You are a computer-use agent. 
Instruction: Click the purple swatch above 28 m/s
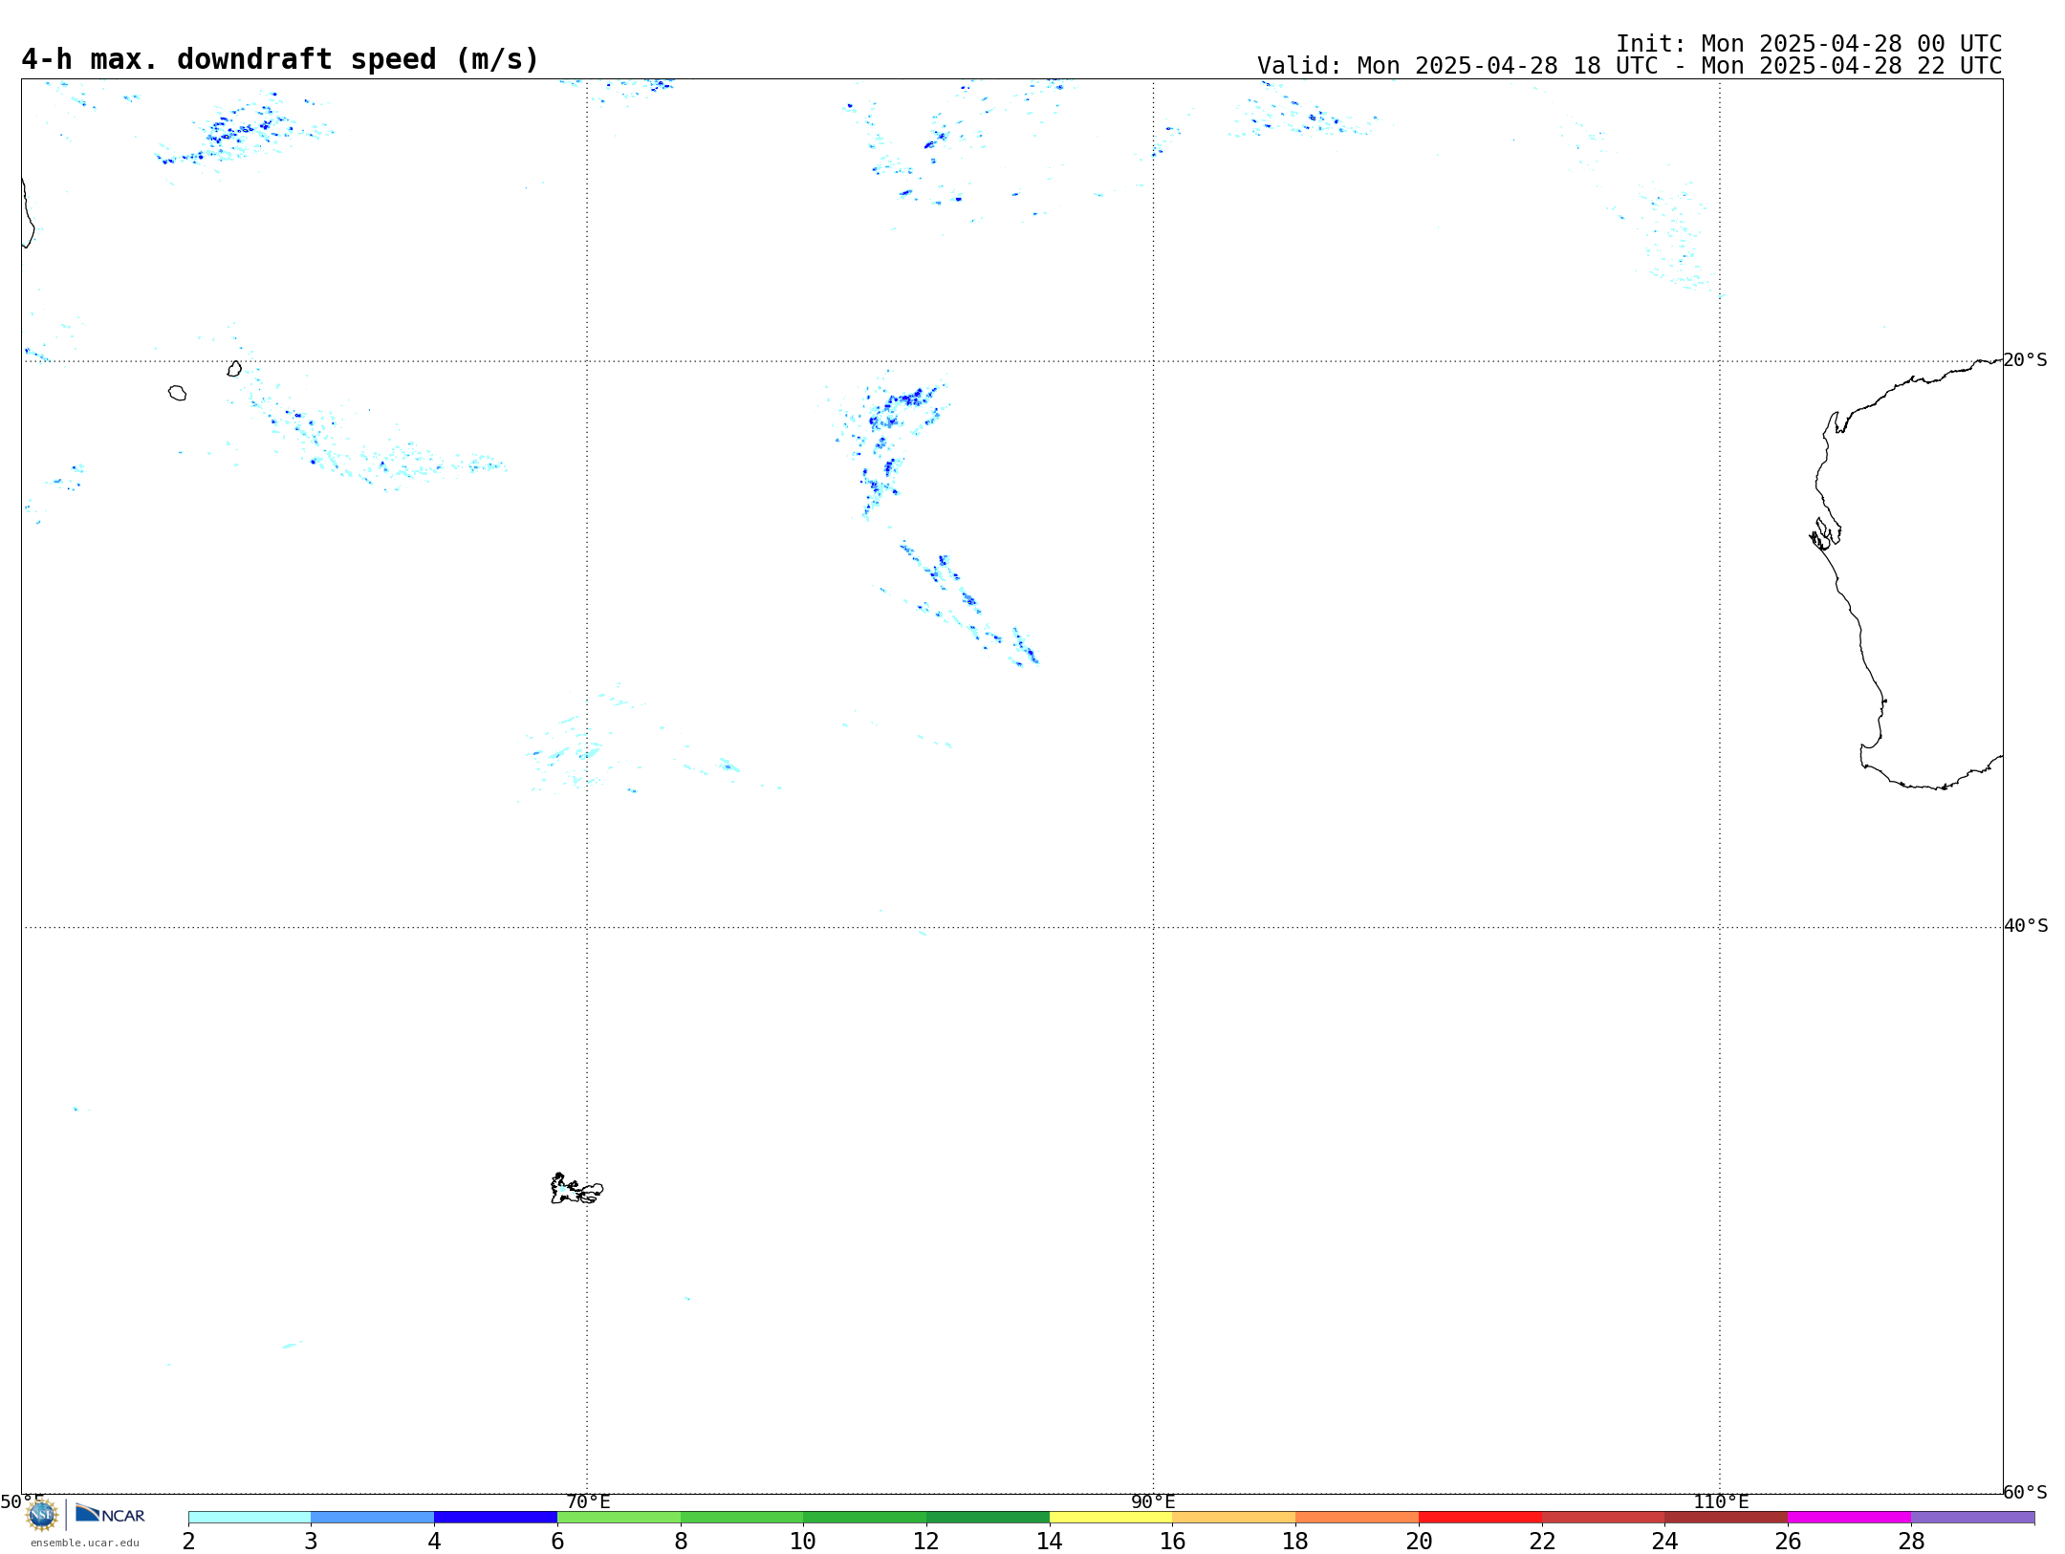pos(1973,1517)
